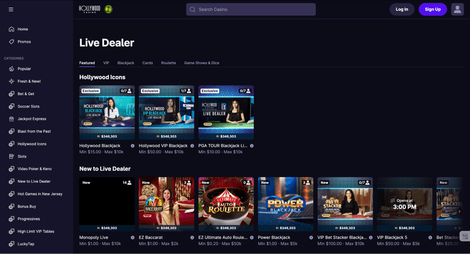Viewport: 470px width, 254px height.
Task: Show info for Monopoly Live
Action: click(x=133, y=237)
